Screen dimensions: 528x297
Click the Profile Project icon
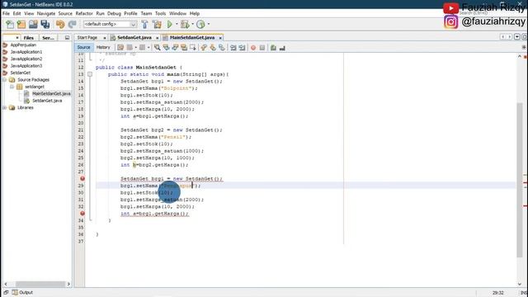tap(200, 24)
